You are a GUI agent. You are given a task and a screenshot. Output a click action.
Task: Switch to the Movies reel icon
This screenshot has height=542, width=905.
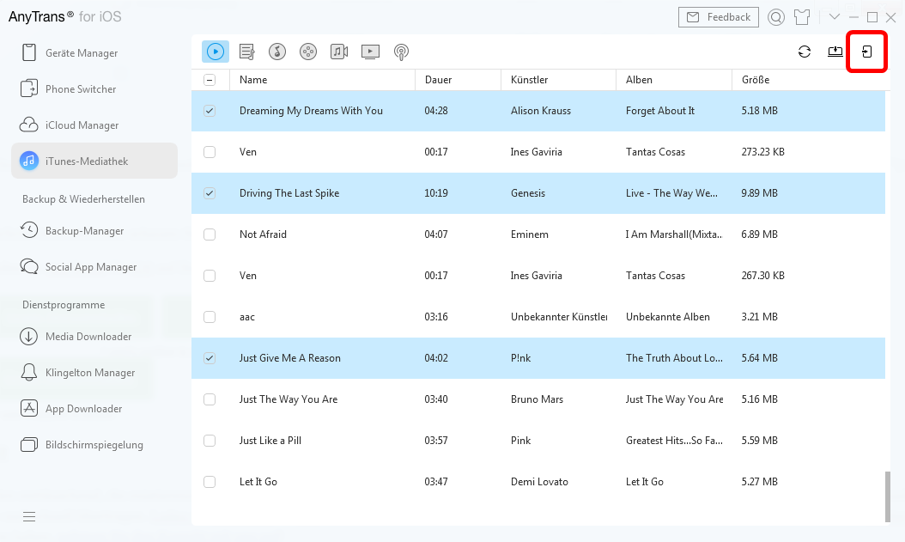[308, 52]
